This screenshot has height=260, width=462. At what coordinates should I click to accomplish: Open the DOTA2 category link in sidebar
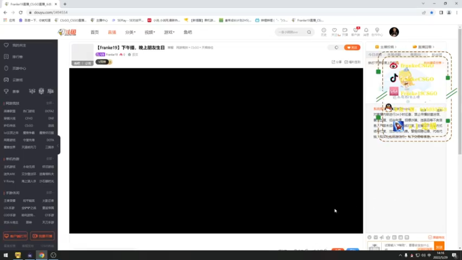coord(49,111)
